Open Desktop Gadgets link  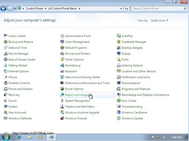pyautogui.click(x=132, y=48)
